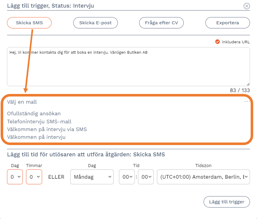Open the weekday dropdown showing Måndag
Image resolution: width=257 pixels, height=219 pixels.
click(x=92, y=177)
